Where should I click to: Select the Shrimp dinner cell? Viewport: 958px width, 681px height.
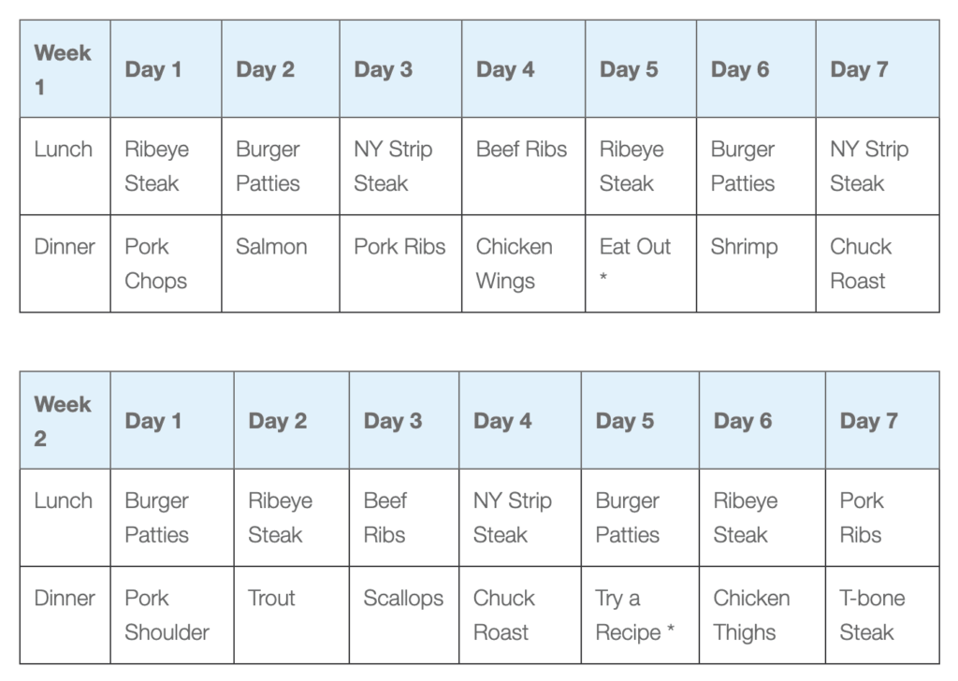[x=756, y=264]
